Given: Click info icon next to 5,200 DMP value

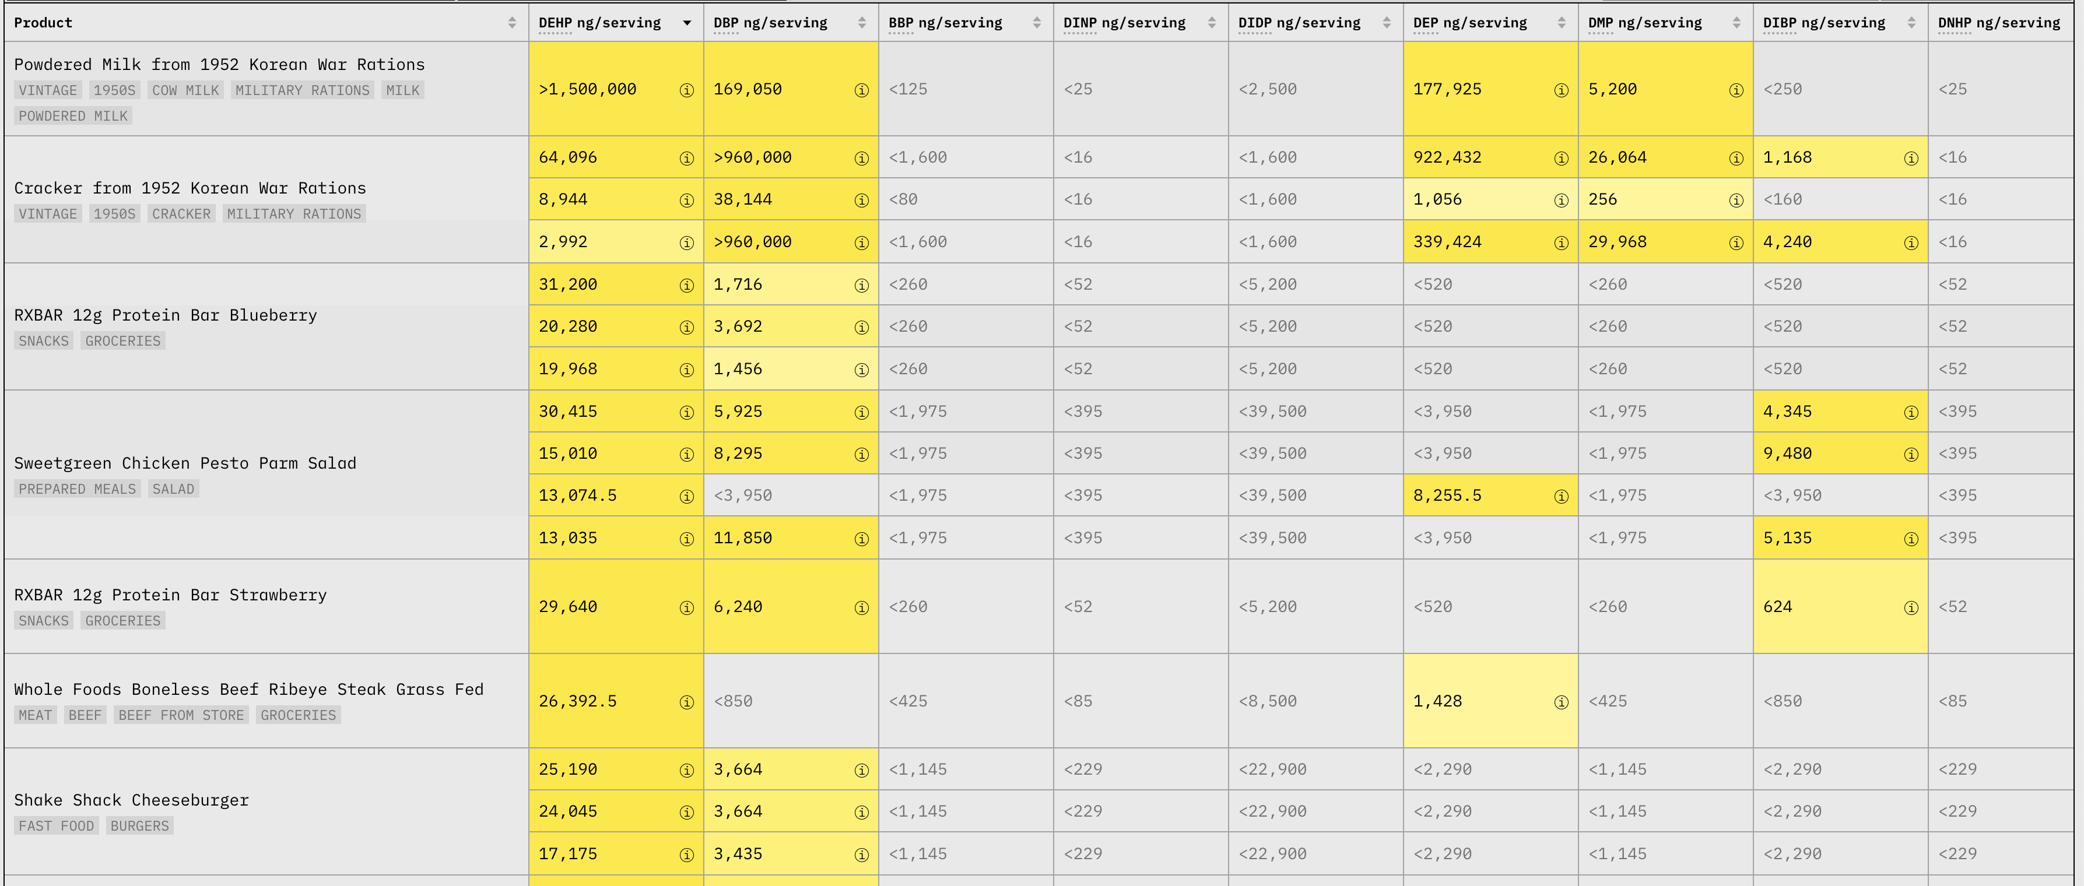Looking at the screenshot, I should tap(1735, 90).
